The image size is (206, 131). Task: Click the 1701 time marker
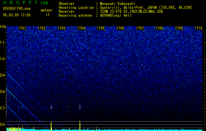22,28
